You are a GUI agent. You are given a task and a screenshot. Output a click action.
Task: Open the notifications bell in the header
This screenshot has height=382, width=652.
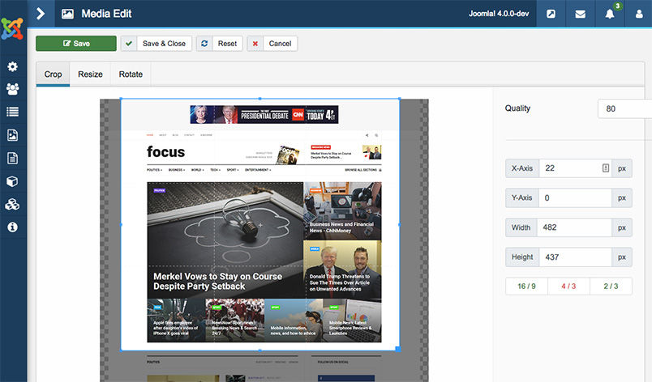[x=609, y=14]
